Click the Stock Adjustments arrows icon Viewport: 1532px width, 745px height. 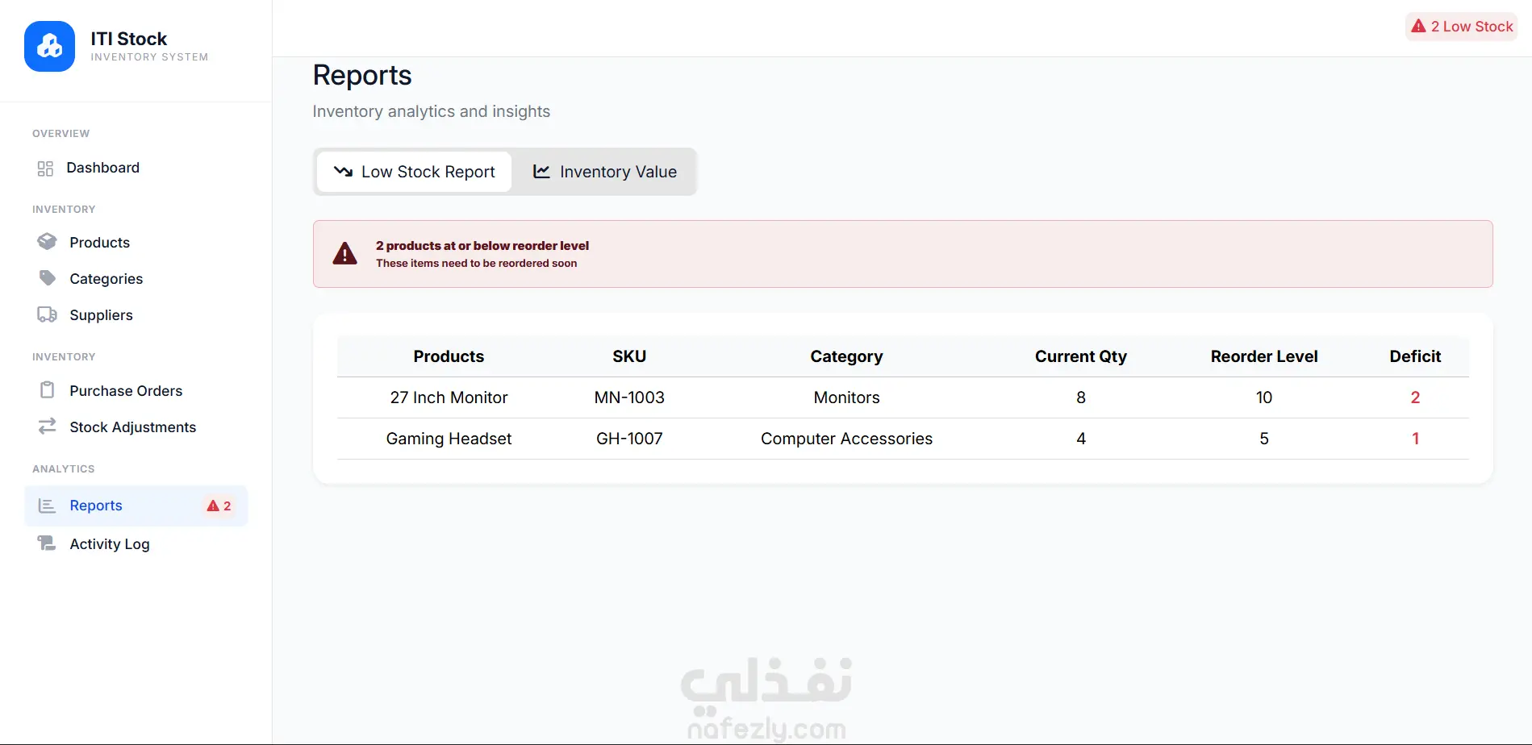pyautogui.click(x=47, y=427)
